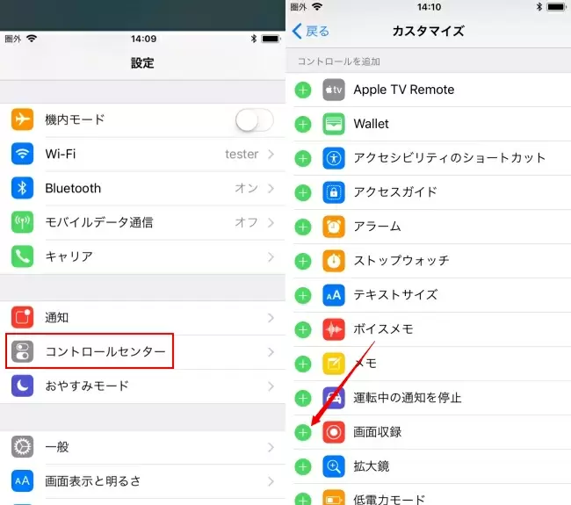Add Wallet using its green plus
Image resolution: width=571 pixels, height=505 pixels.
(x=303, y=124)
